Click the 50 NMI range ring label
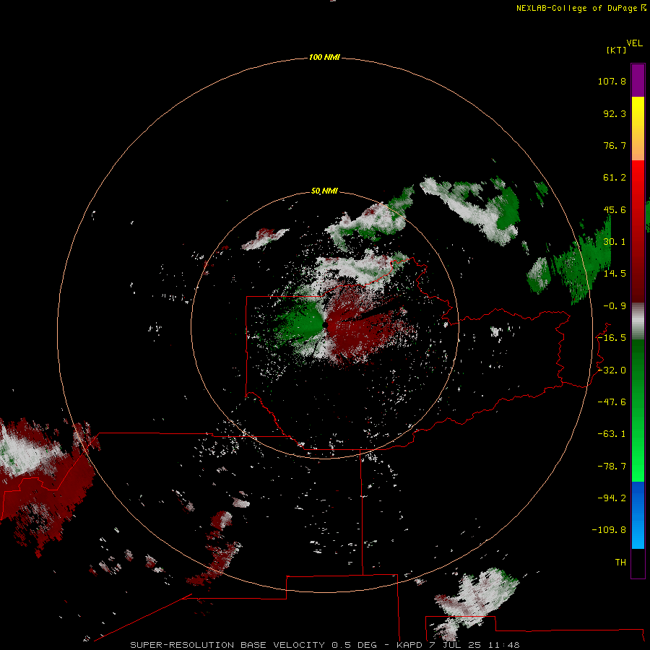The image size is (650, 650). (x=324, y=191)
